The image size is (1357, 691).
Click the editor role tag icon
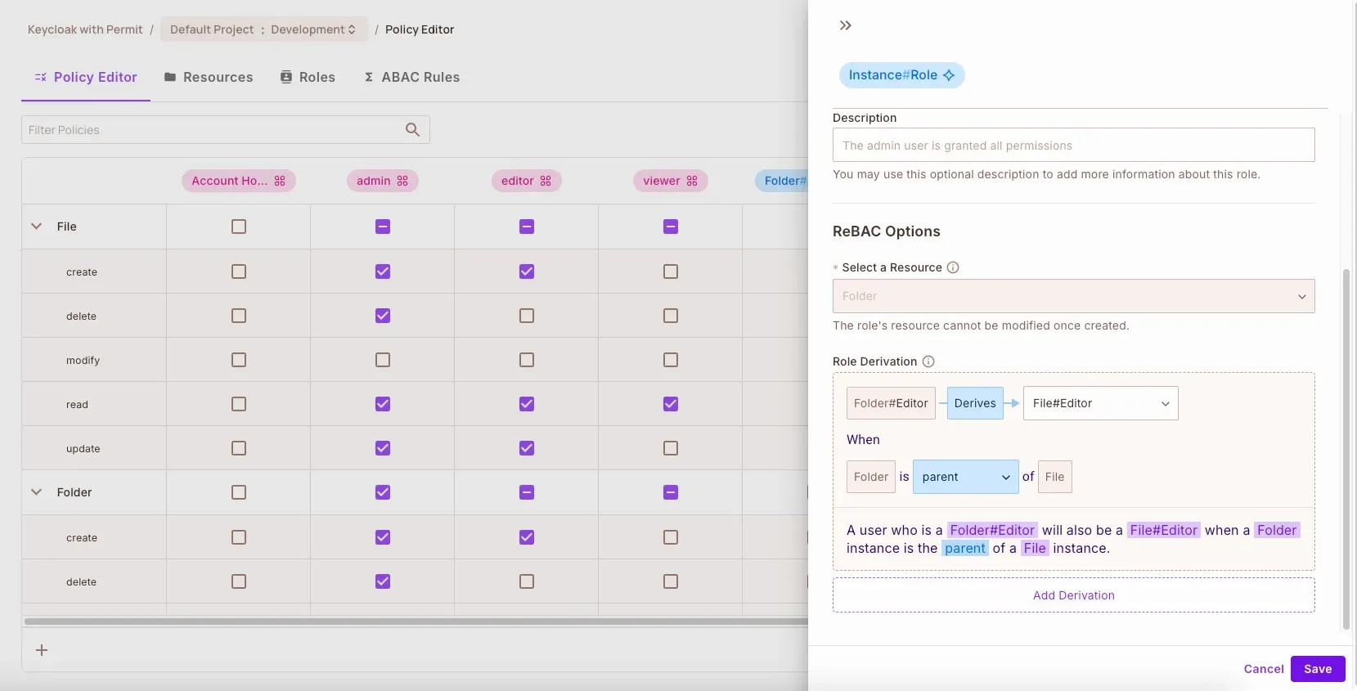tap(546, 181)
